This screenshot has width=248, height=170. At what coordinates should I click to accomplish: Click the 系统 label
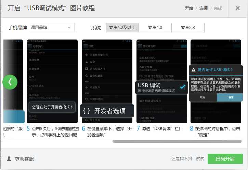coord(96,28)
